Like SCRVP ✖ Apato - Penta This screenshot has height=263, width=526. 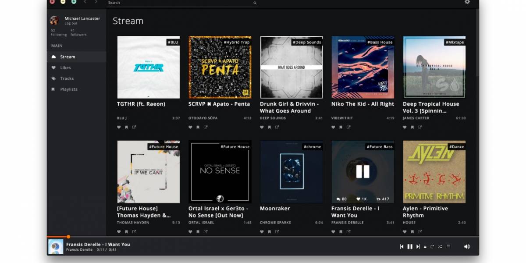pyautogui.click(x=190, y=127)
